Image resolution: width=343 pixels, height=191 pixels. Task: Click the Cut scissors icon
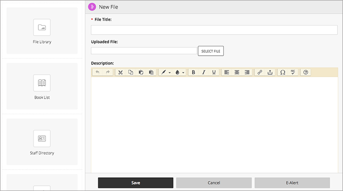(121, 72)
